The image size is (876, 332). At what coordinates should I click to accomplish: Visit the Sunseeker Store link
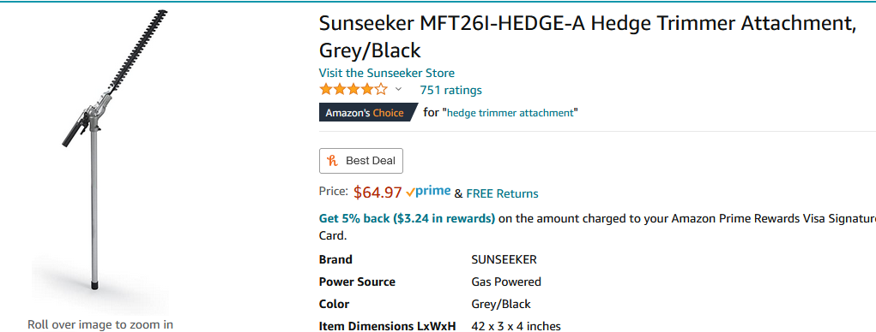[x=387, y=73]
